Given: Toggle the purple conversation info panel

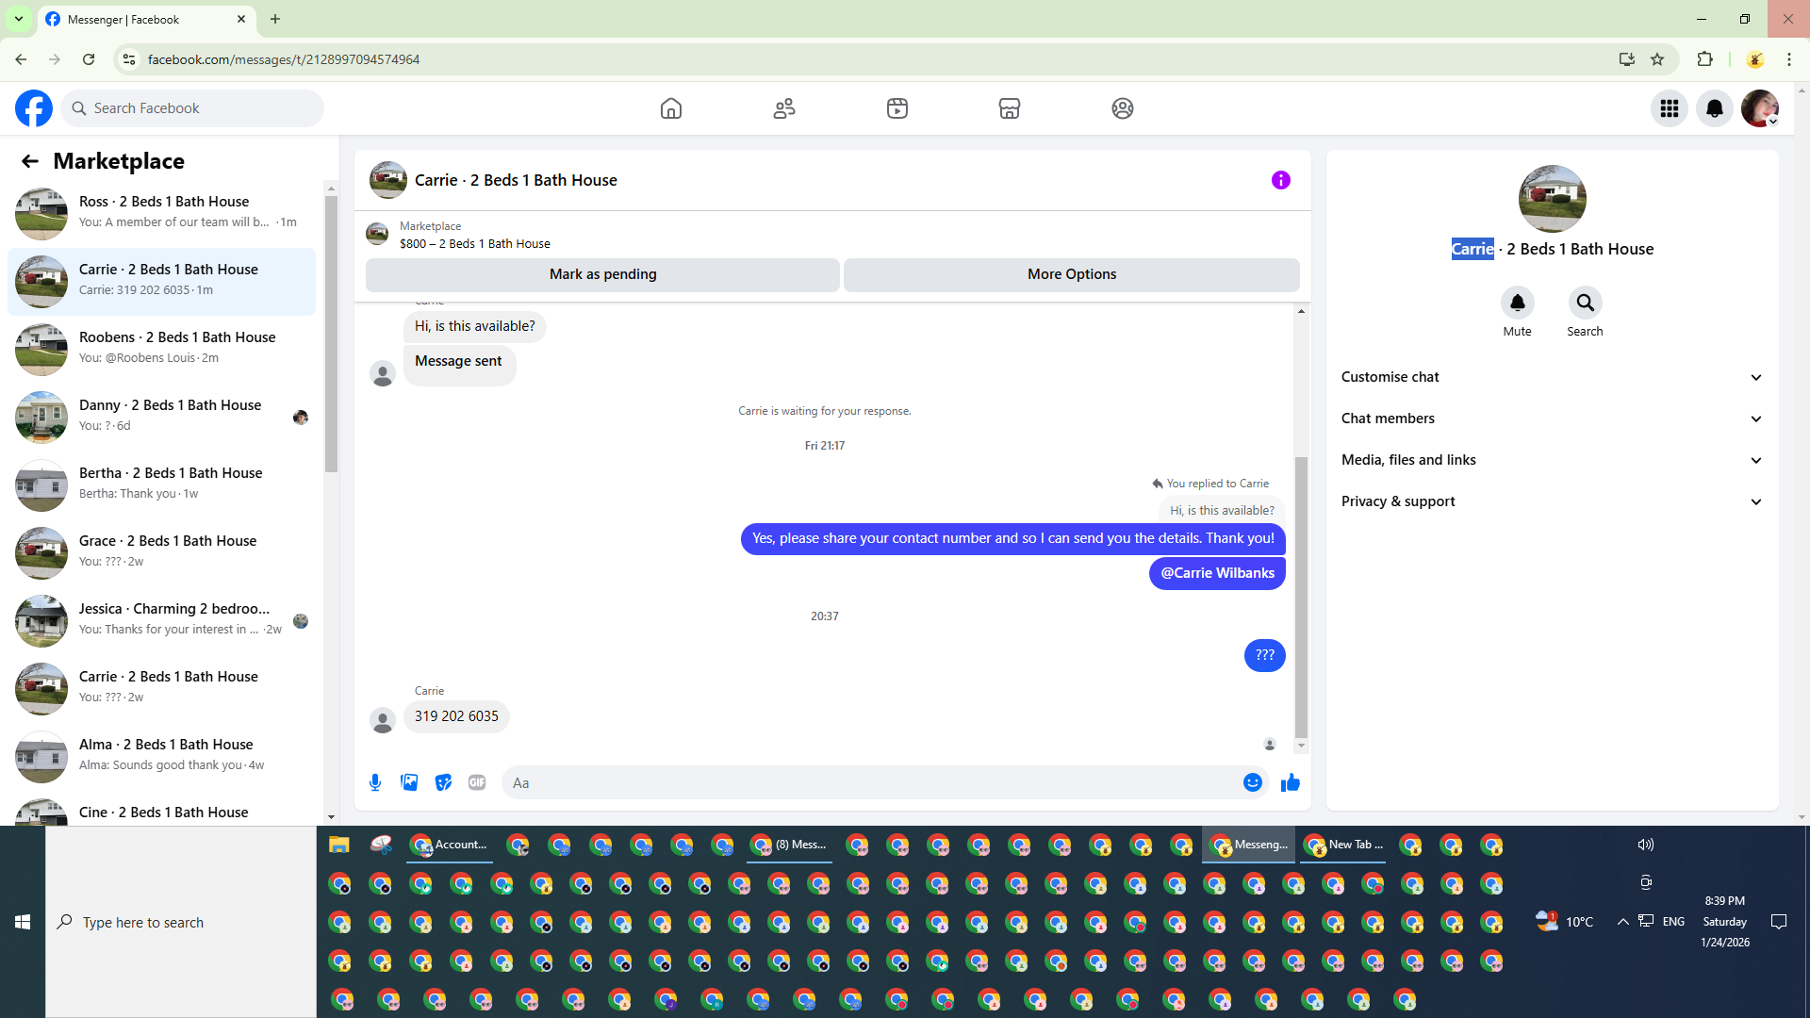Looking at the screenshot, I should [1280, 180].
